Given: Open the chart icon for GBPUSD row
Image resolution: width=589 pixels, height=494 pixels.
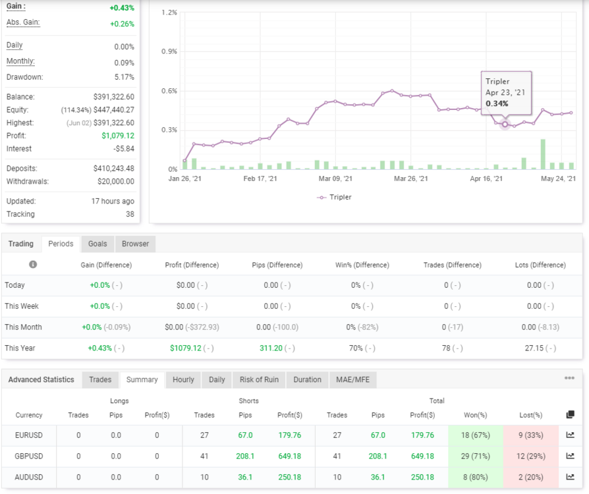Looking at the screenshot, I should [570, 456].
